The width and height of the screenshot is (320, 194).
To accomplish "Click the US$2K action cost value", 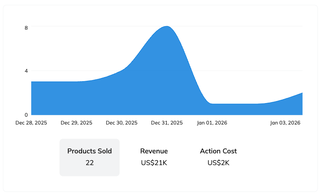I will click(218, 163).
